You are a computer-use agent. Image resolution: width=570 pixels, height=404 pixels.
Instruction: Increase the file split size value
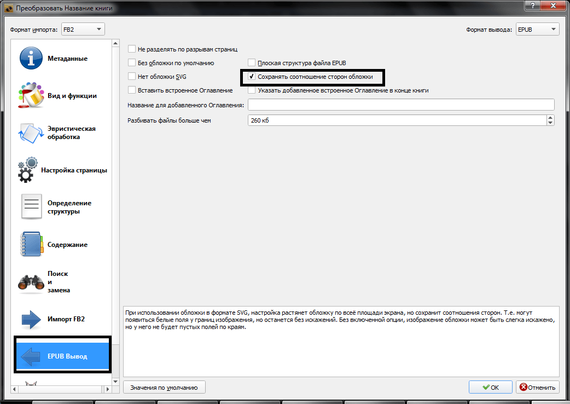coord(550,118)
